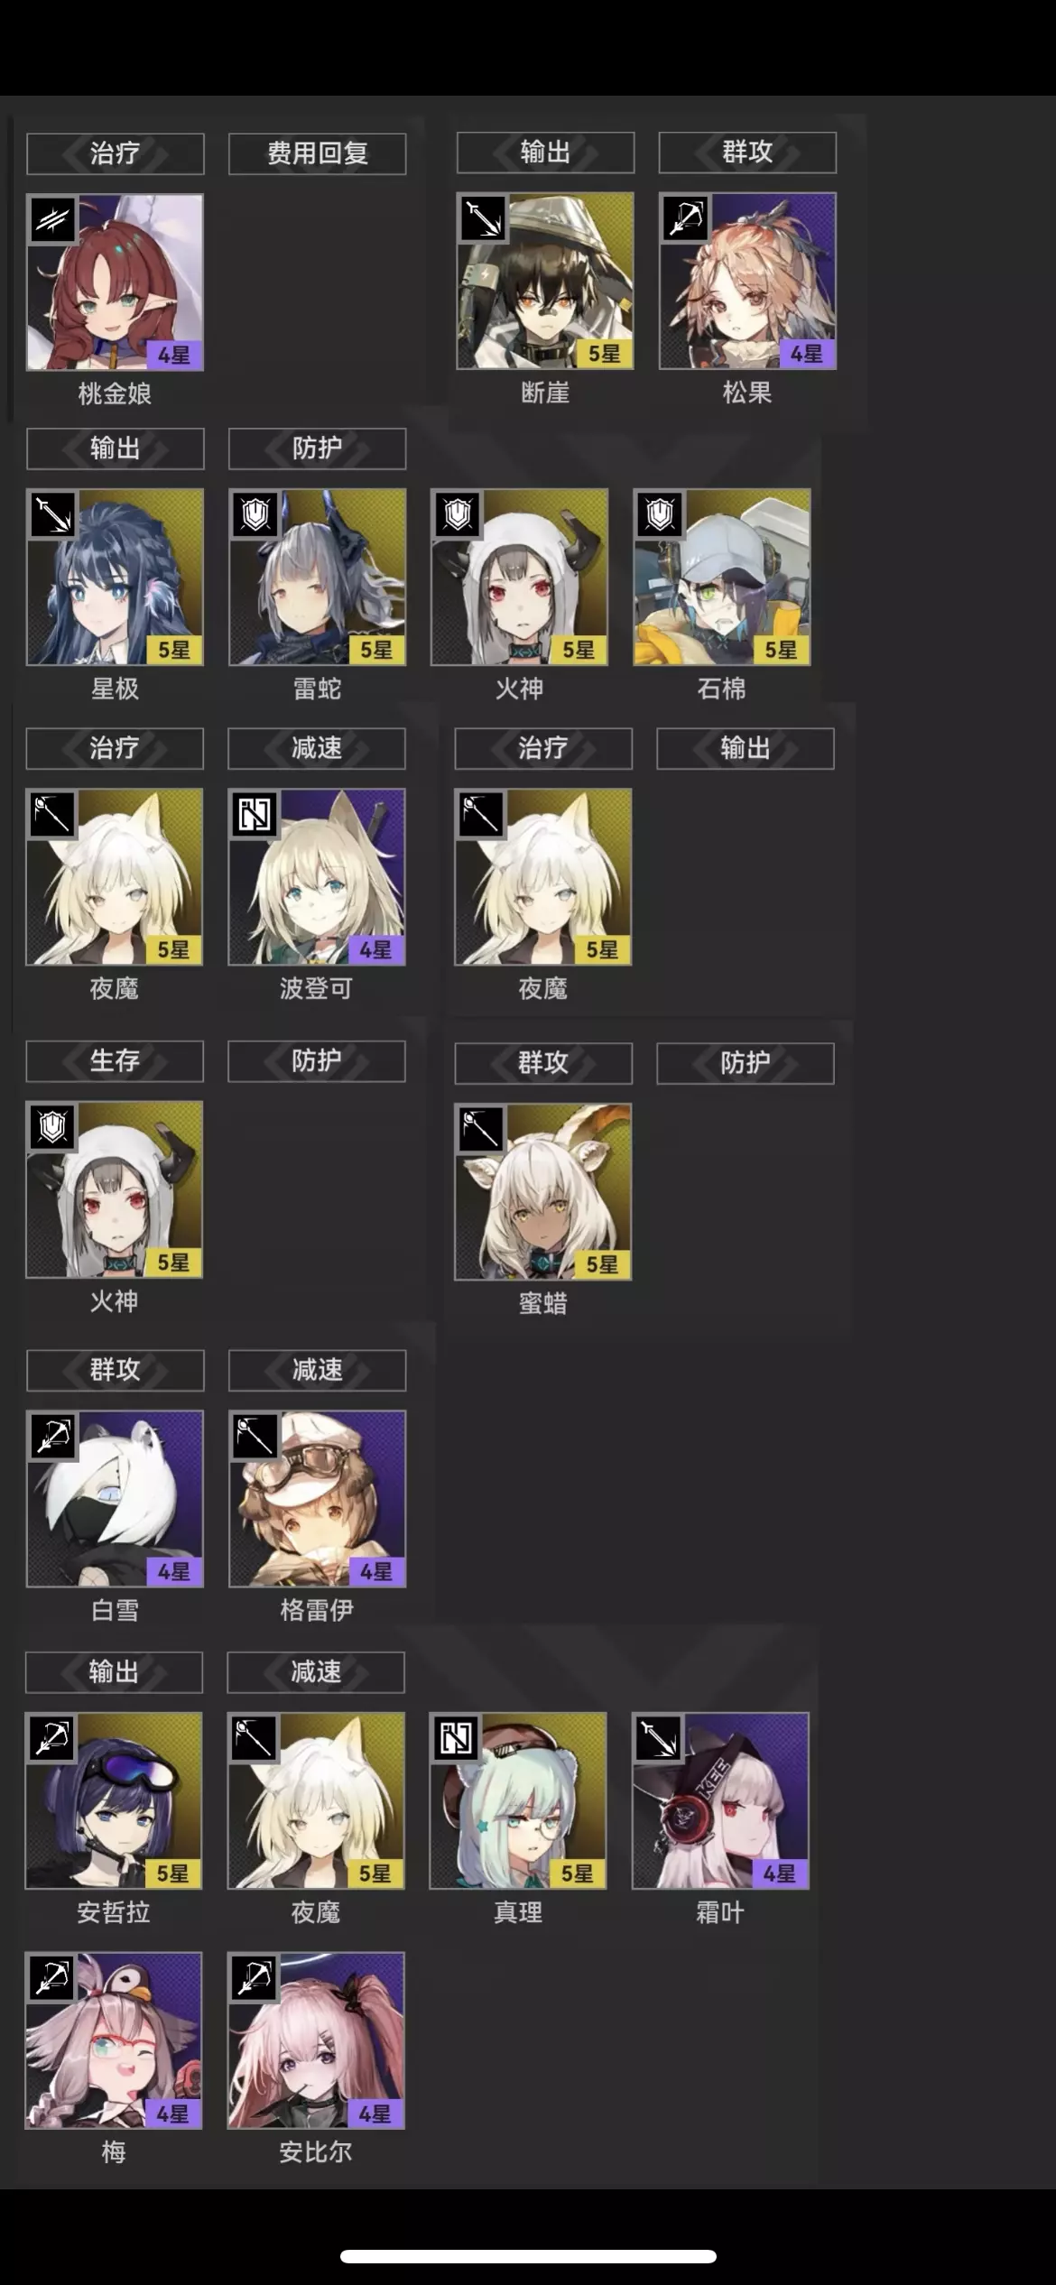
Task: Click the specialist class icon on 断崖
Action: (483, 217)
